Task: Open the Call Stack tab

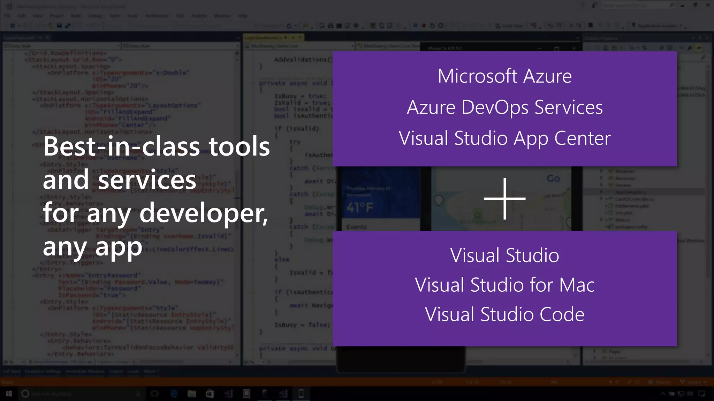Action: pyautogui.click(x=11, y=371)
